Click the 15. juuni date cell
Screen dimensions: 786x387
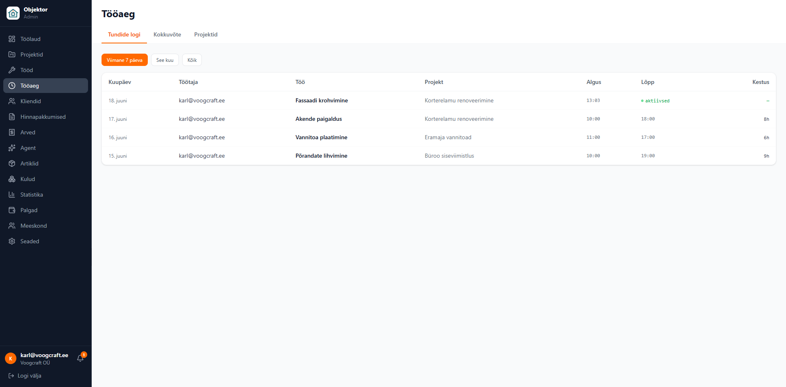click(117, 156)
